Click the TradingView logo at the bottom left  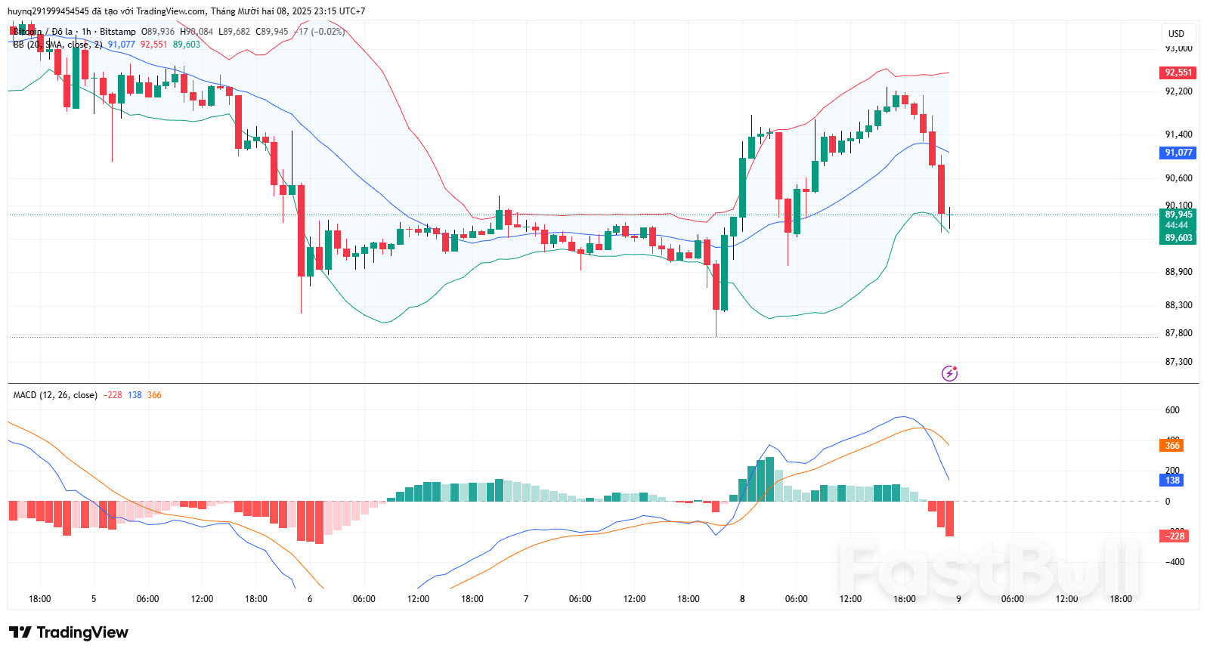click(69, 632)
